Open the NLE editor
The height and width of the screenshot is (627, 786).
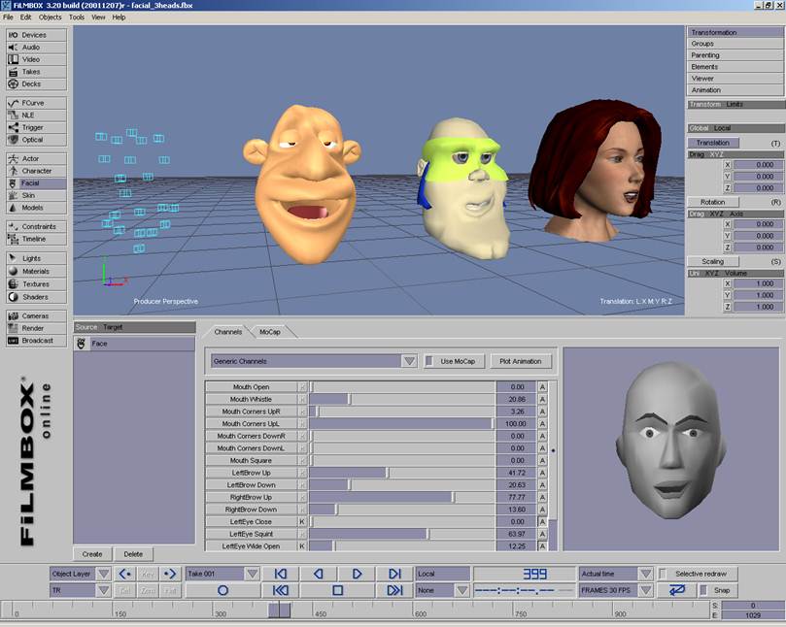(x=36, y=115)
